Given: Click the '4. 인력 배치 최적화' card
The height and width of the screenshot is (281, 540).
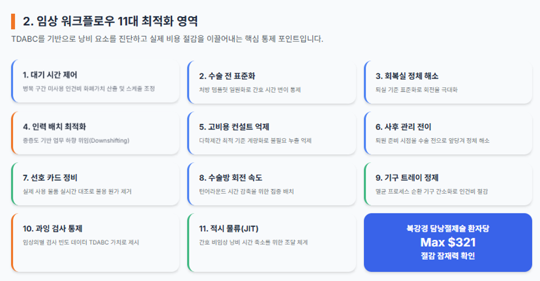Looking at the screenshot, I should point(95,133).
